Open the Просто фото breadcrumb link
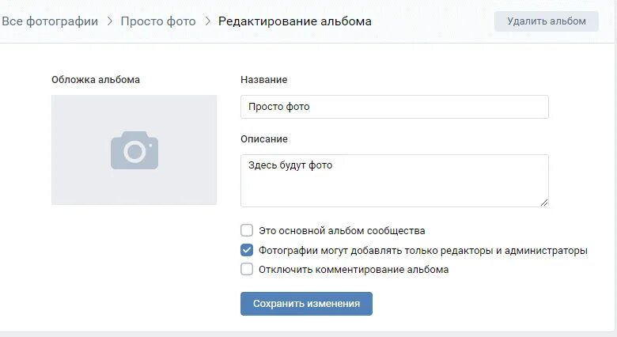Screen dimensions: 617x337 click(x=158, y=21)
